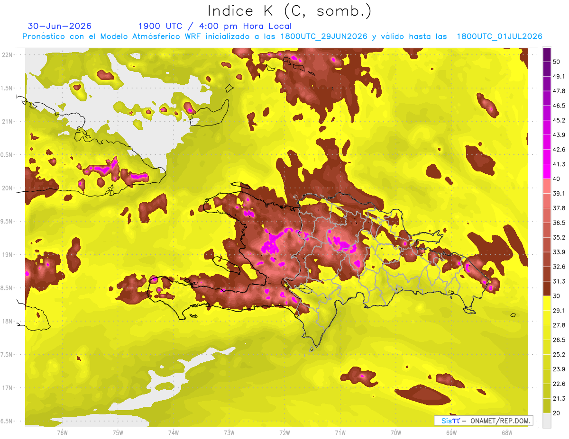The width and height of the screenshot is (569, 439).
Task: Click the colorbar value "21.3"
Action: pyautogui.click(x=559, y=399)
